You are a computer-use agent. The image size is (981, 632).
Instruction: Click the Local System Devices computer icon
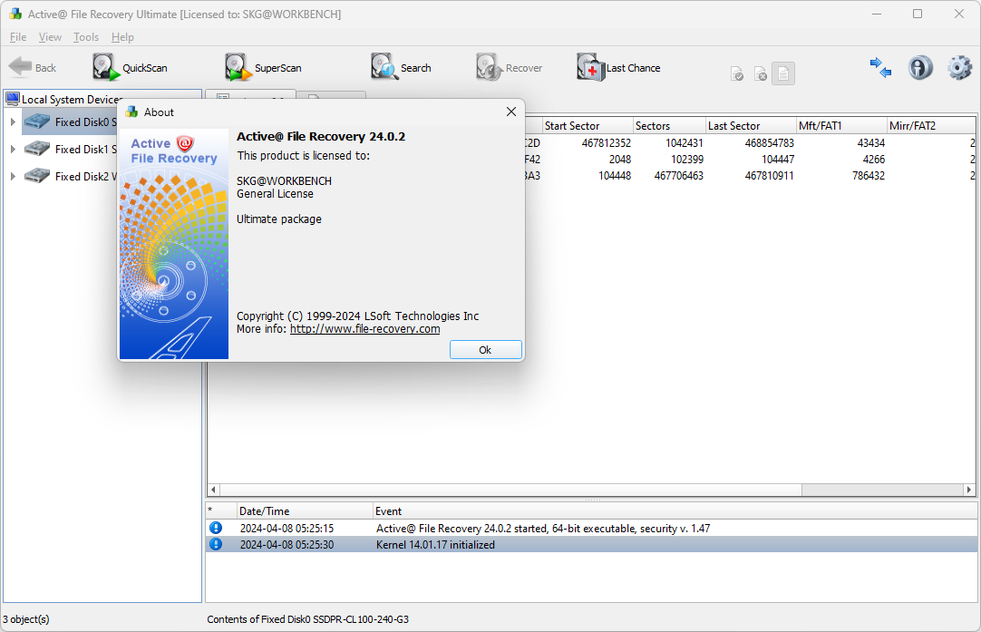[x=12, y=99]
